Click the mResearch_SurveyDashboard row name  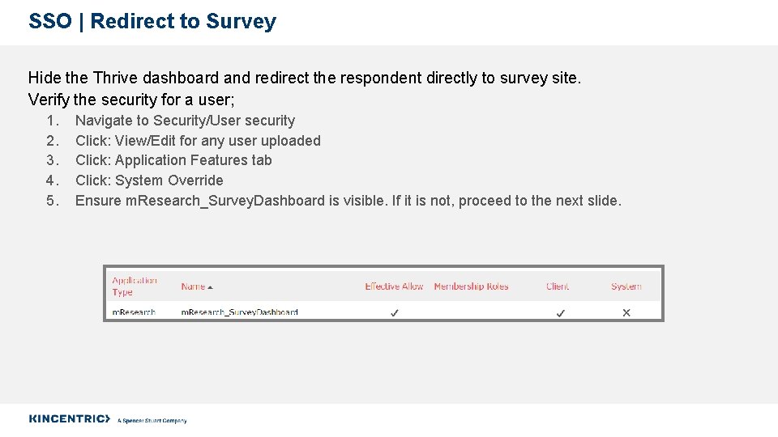pyautogui.click(x=240, y=312)
